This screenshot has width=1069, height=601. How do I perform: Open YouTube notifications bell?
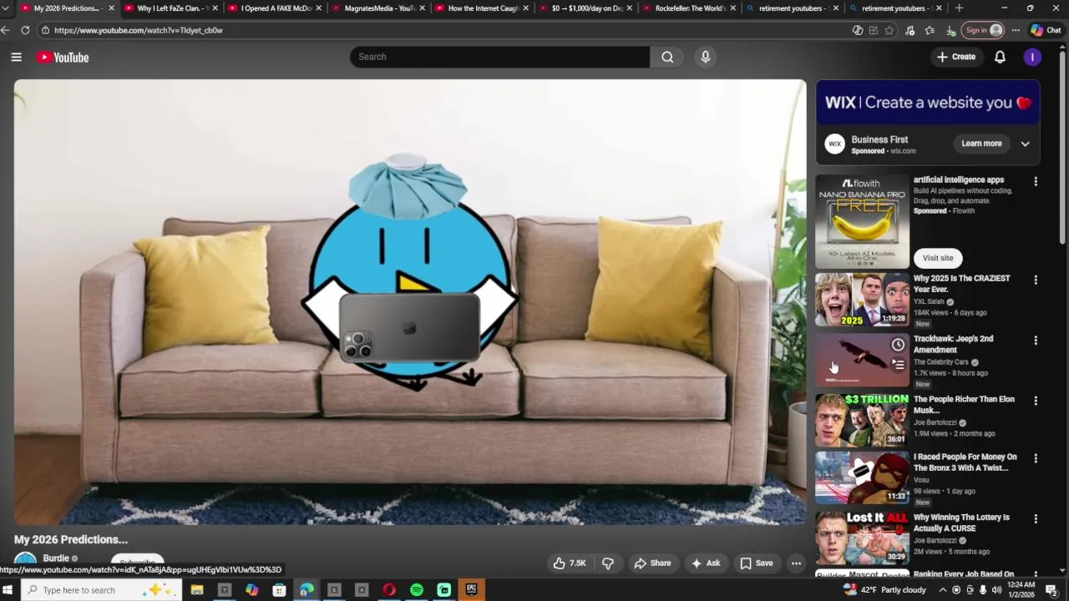(1000, 57)
